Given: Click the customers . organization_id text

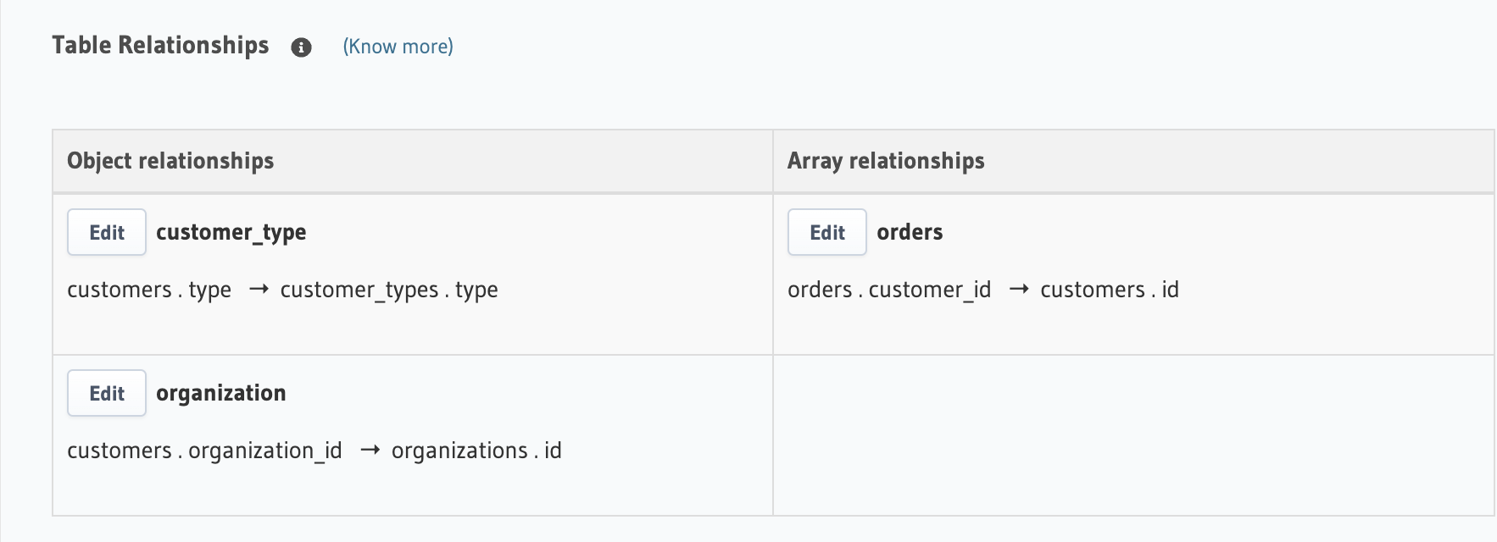Looking at the screenshot, I should (x=204, y=451).
